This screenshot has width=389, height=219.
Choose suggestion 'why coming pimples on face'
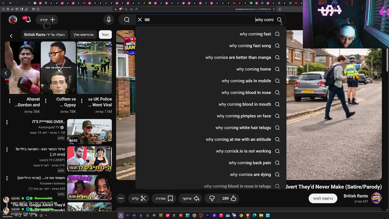tap(211, 116)
